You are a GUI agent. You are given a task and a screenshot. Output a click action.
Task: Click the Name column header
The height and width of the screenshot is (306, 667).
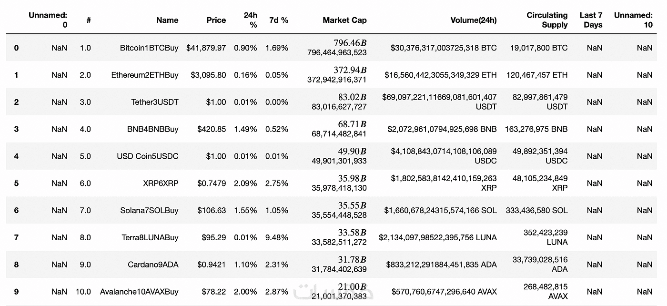(x=167, y=20)
